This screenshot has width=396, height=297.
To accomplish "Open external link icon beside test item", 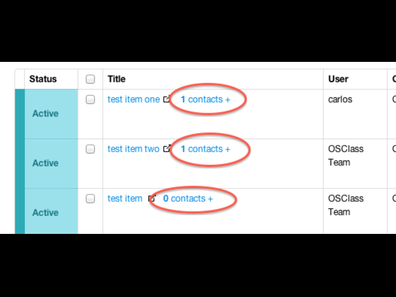I will tap(152, 198).
